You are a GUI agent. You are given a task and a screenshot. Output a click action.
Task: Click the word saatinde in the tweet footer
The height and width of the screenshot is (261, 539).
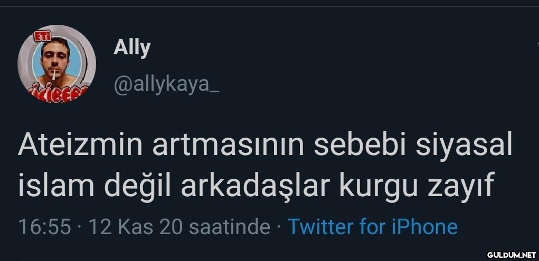[230, 227]
